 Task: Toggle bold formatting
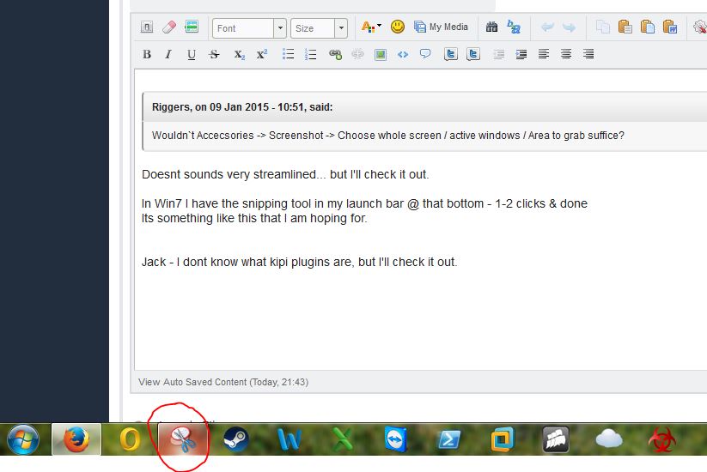pyautogui.click(x=147, y=55)
